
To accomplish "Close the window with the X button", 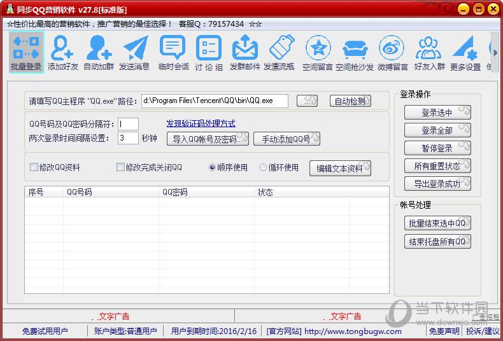I will click(x=493, y=9).
